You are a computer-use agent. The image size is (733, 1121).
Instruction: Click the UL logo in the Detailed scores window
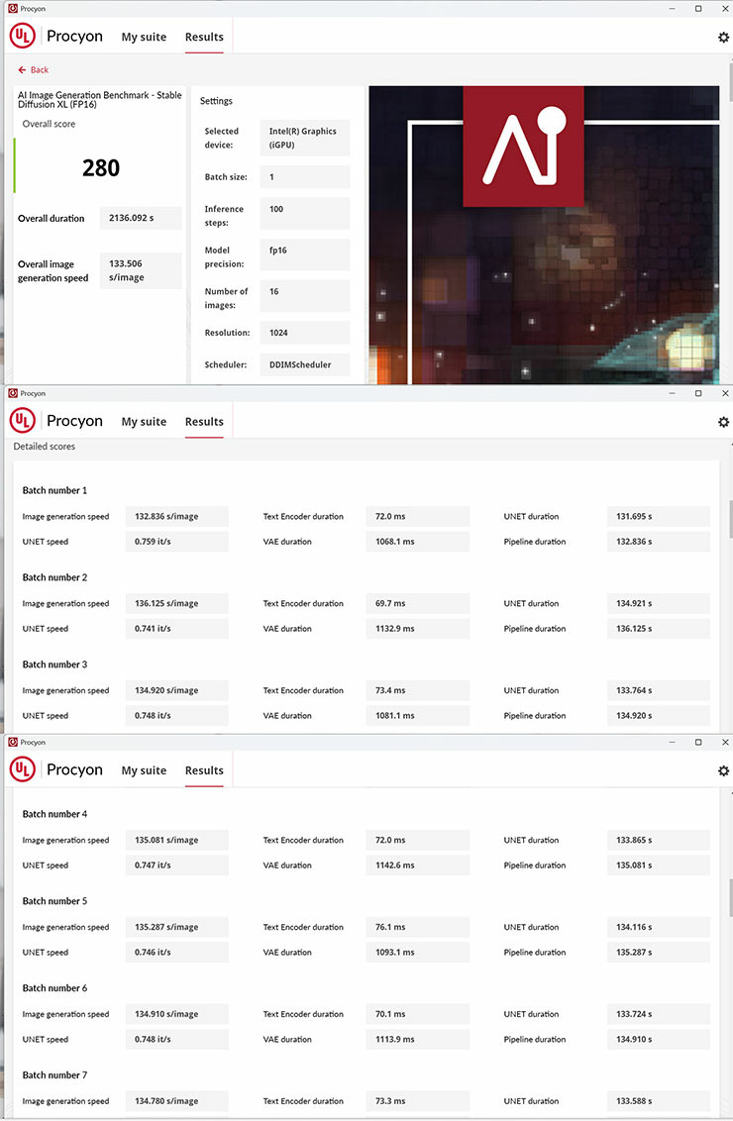(x=22, y=420)
